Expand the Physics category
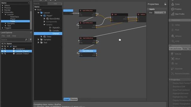Screen dimensions: 191x107 tap(2, 8)
